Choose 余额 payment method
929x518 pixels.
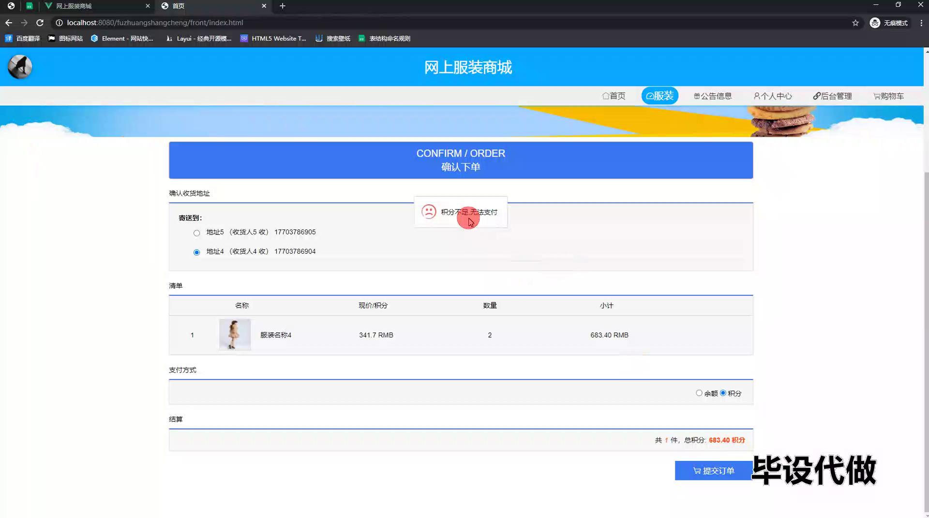click(x=699, y=393)
